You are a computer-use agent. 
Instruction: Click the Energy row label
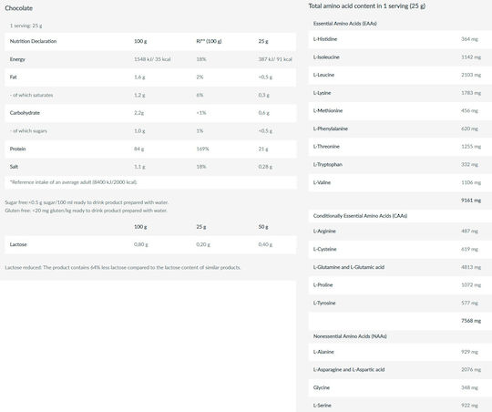[17, 59]
